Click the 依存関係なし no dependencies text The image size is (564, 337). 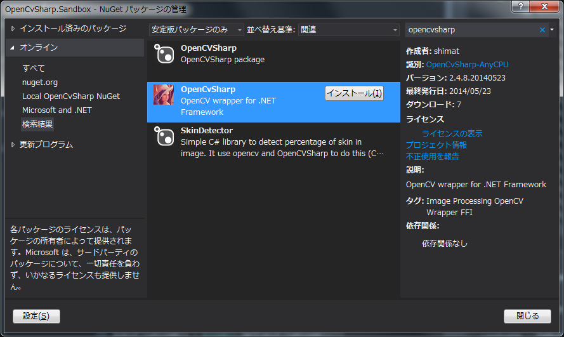coord(445,244)
